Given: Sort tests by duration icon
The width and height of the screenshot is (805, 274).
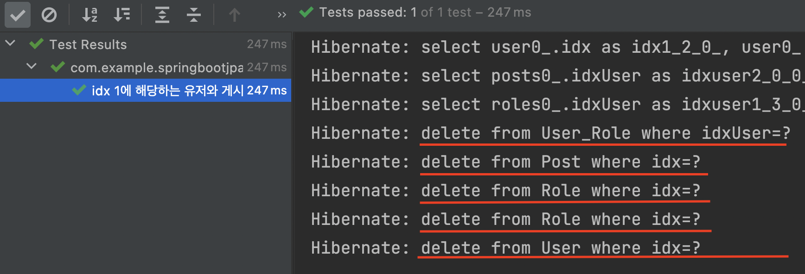Looking at the screenshot, I should click(x=122, y=15).
